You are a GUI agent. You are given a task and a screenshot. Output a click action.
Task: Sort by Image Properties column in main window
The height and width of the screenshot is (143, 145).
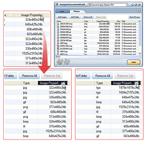(x=101, y=21)
